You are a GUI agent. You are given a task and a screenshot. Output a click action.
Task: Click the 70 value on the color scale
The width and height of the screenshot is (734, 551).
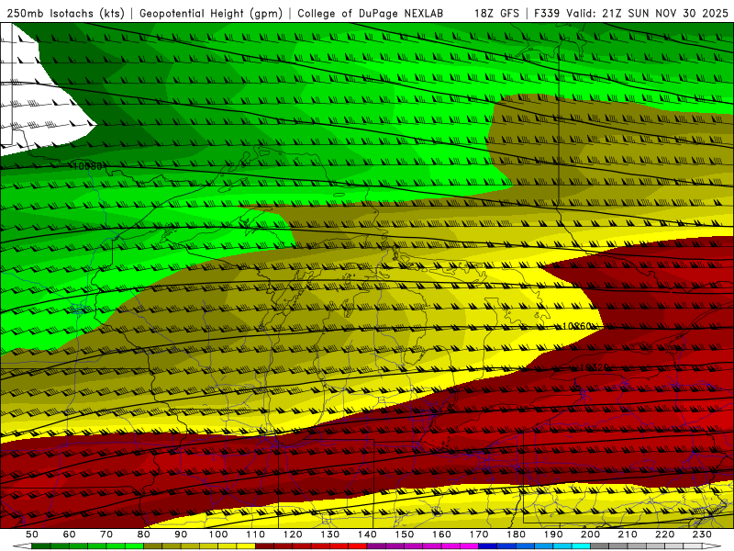click(106, 534)
